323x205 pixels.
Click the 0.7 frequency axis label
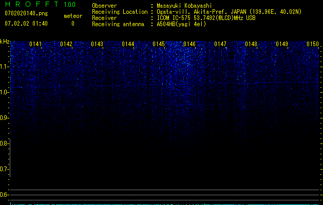[4, 169]
